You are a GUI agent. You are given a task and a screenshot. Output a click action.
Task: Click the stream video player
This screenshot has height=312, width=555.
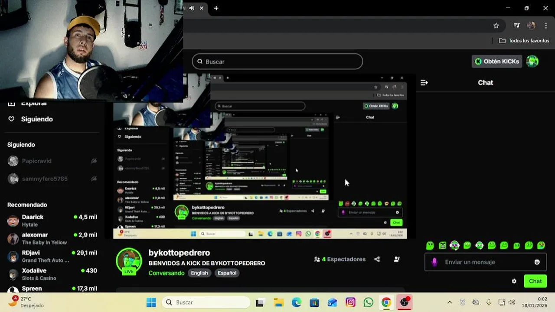[x=260, y=156]
